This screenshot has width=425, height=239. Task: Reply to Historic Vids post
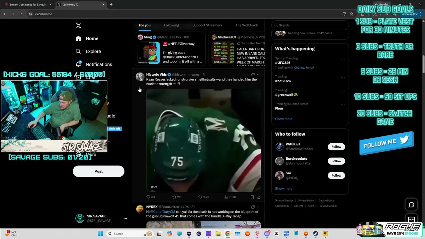coord(150,197)
